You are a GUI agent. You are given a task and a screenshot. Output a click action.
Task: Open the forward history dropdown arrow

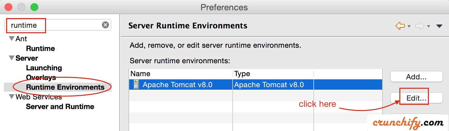(x=429, y=26)
